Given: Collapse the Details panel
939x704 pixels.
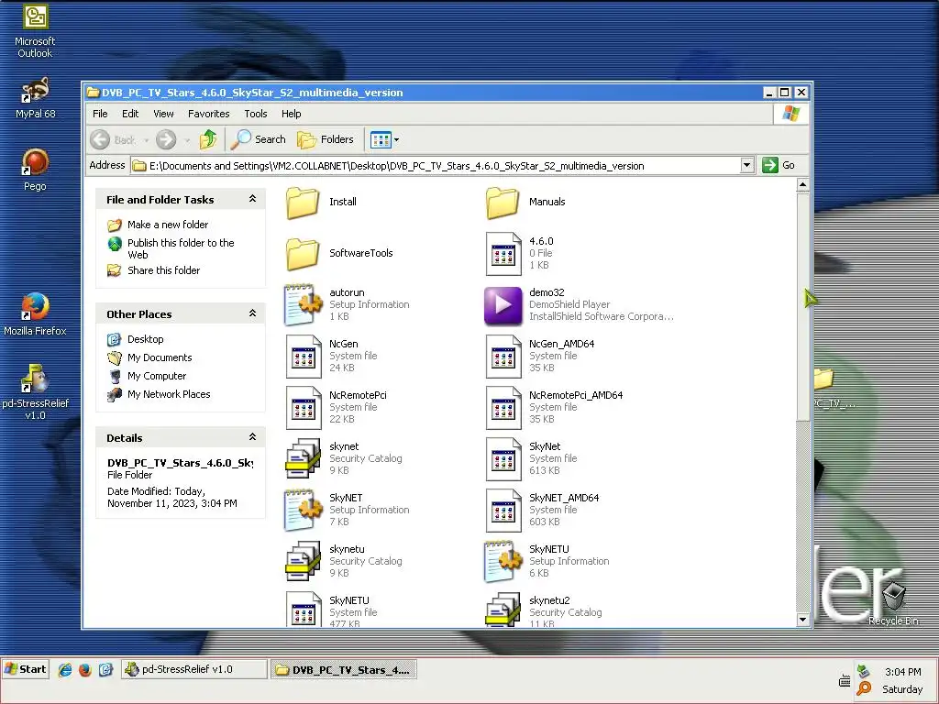Looking at the screenshot, I should [253, 437].
